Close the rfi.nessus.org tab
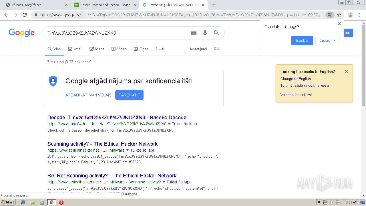366x206 pixels. click(x=66, y=5)
